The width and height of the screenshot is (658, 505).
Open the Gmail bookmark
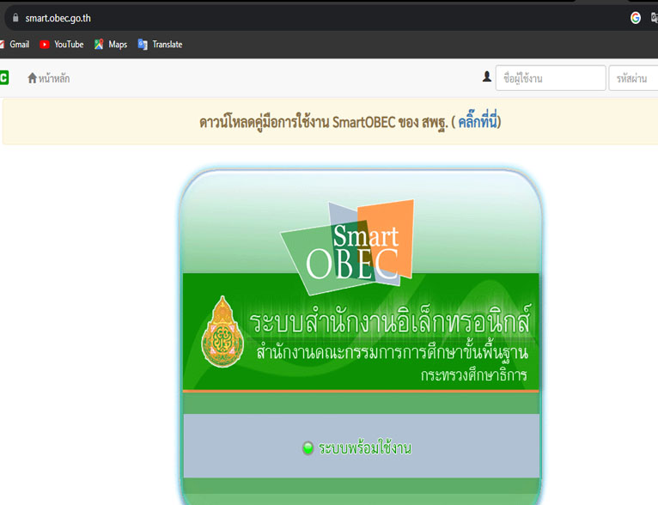[x=15, y=45]
